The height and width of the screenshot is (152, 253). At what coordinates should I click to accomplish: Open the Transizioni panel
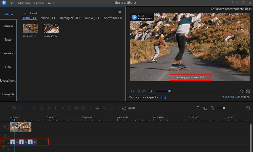[x=8, y=53]
